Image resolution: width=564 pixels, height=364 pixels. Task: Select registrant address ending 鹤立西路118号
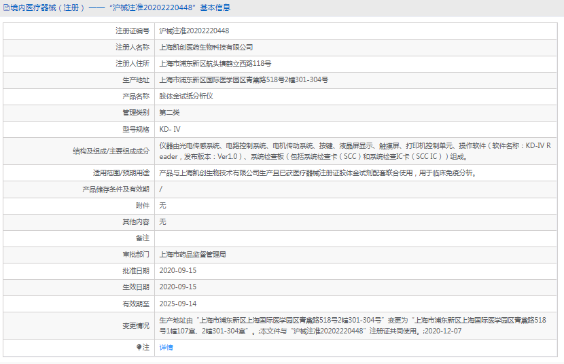215,64
